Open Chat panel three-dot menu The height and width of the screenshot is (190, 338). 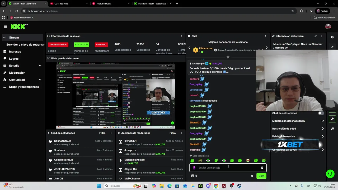point(266,36)
